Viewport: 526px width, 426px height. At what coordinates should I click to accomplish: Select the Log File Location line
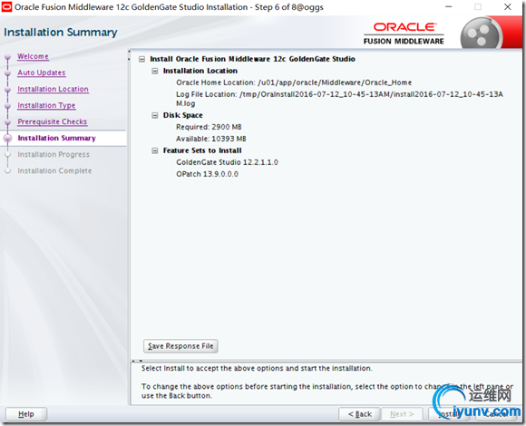pos(339,99)
